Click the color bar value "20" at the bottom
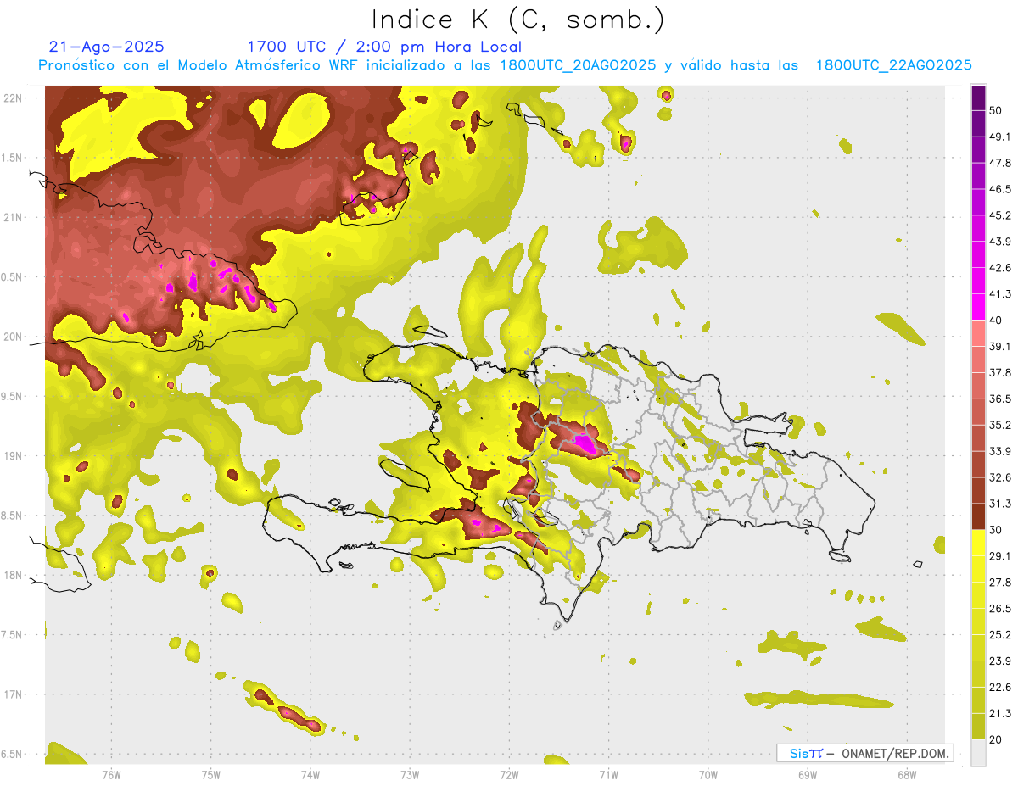1018x786 pixels. point(996,739)
